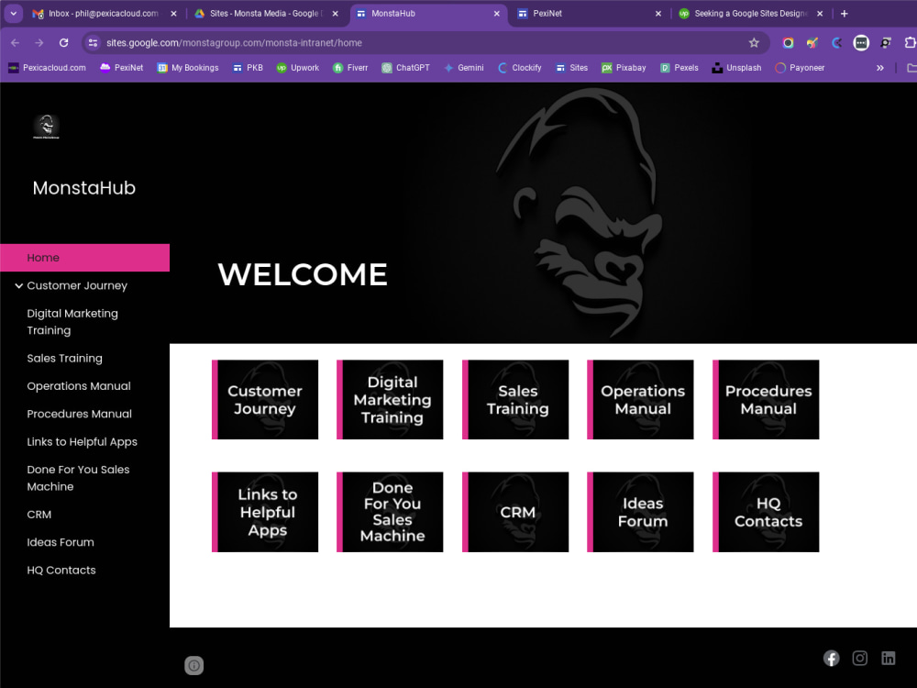The image size is (917, 688).
Task: Reload the page with the refresh icon
Action: point(64,43)
